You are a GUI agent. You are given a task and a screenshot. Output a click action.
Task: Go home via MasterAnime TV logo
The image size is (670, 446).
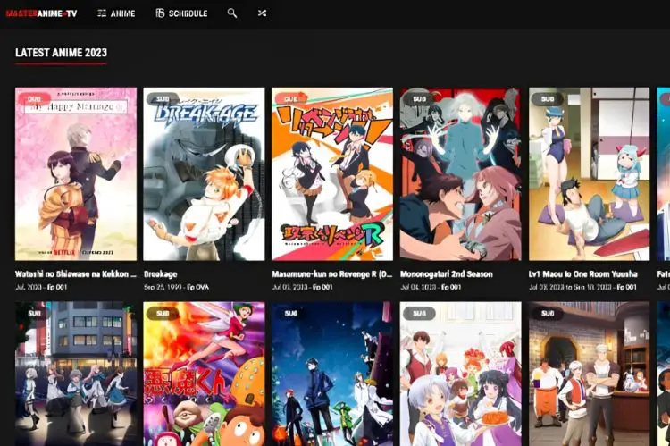[41, 13]
